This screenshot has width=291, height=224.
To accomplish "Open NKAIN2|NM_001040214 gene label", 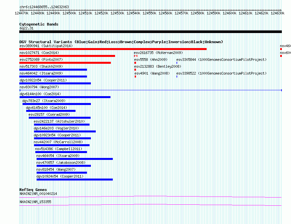I will [x=38, y=194].
